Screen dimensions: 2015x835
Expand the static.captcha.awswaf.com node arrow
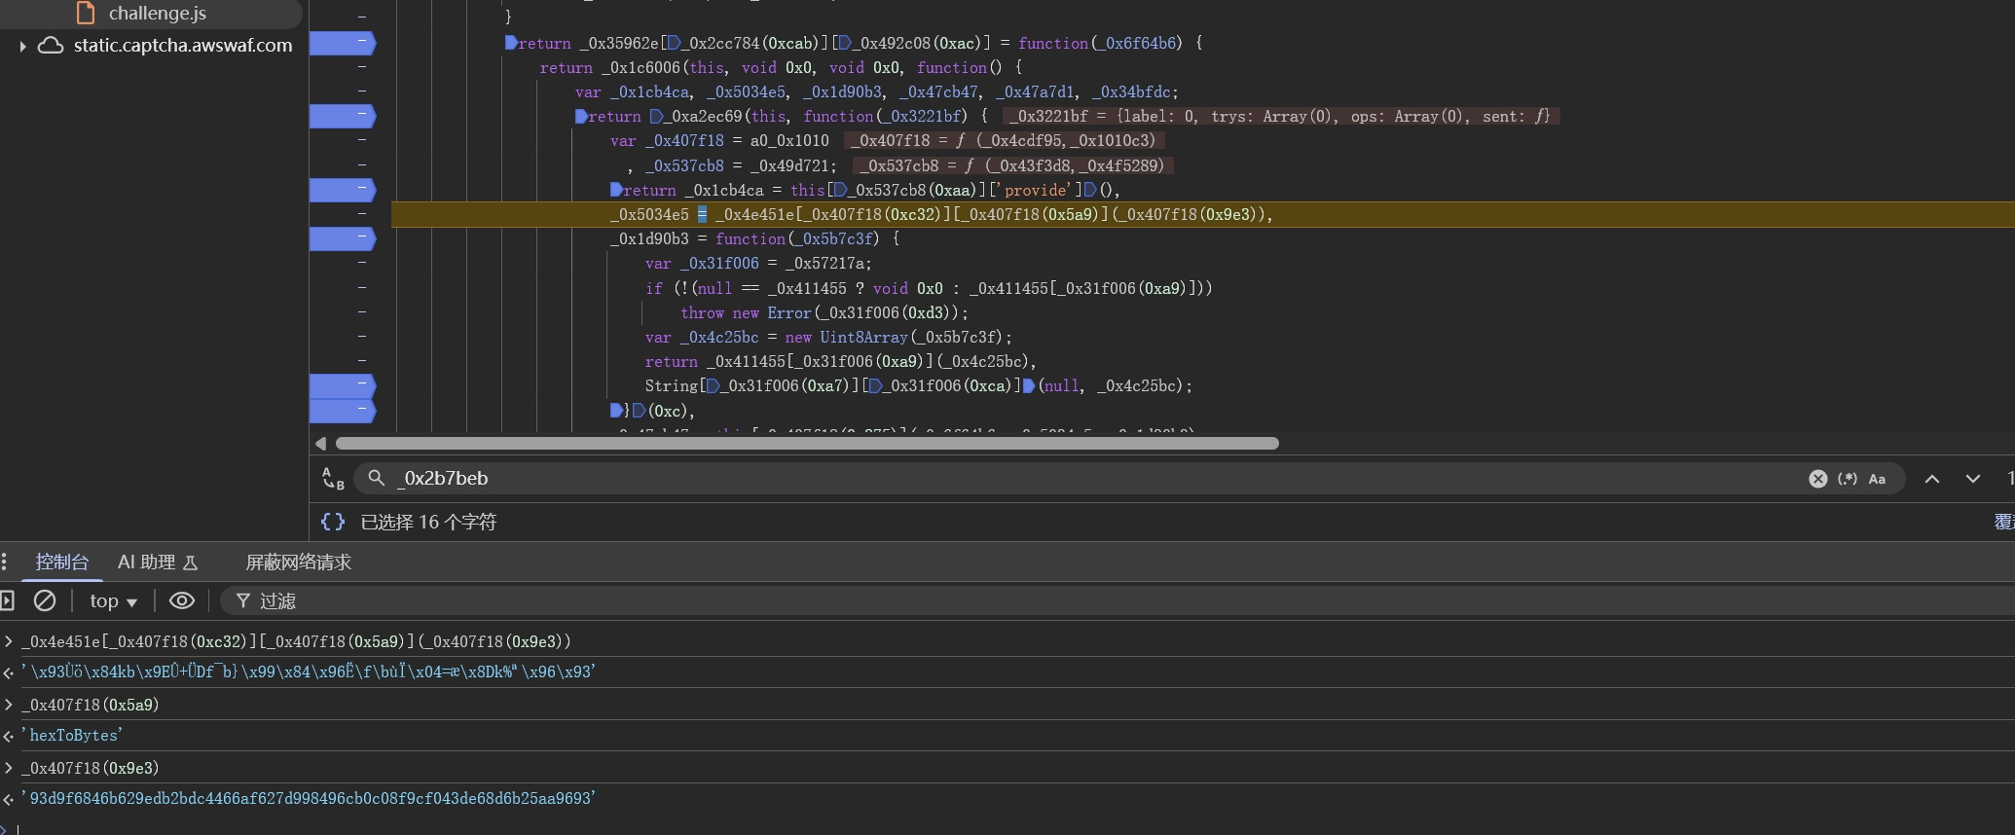point(22,46)
